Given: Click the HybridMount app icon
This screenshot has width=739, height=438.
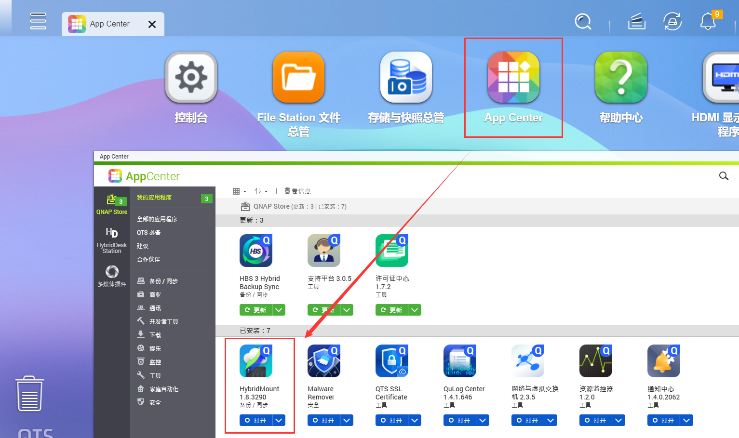Looking at the screenshot, I should (x=256, y=361).
